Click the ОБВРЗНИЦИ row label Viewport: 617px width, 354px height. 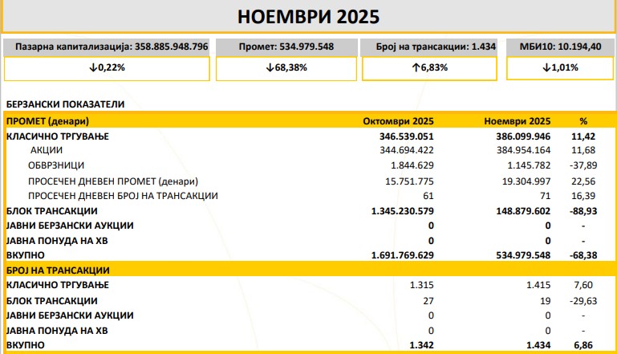(x=56, y=165)
